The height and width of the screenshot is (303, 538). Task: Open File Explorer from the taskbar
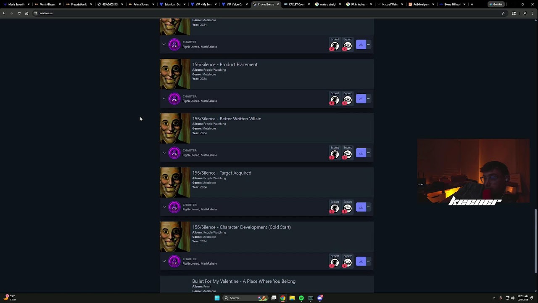click(292, 298)
